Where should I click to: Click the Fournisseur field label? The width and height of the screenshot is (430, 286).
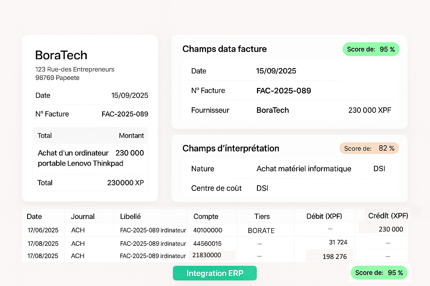coord(210,110)
